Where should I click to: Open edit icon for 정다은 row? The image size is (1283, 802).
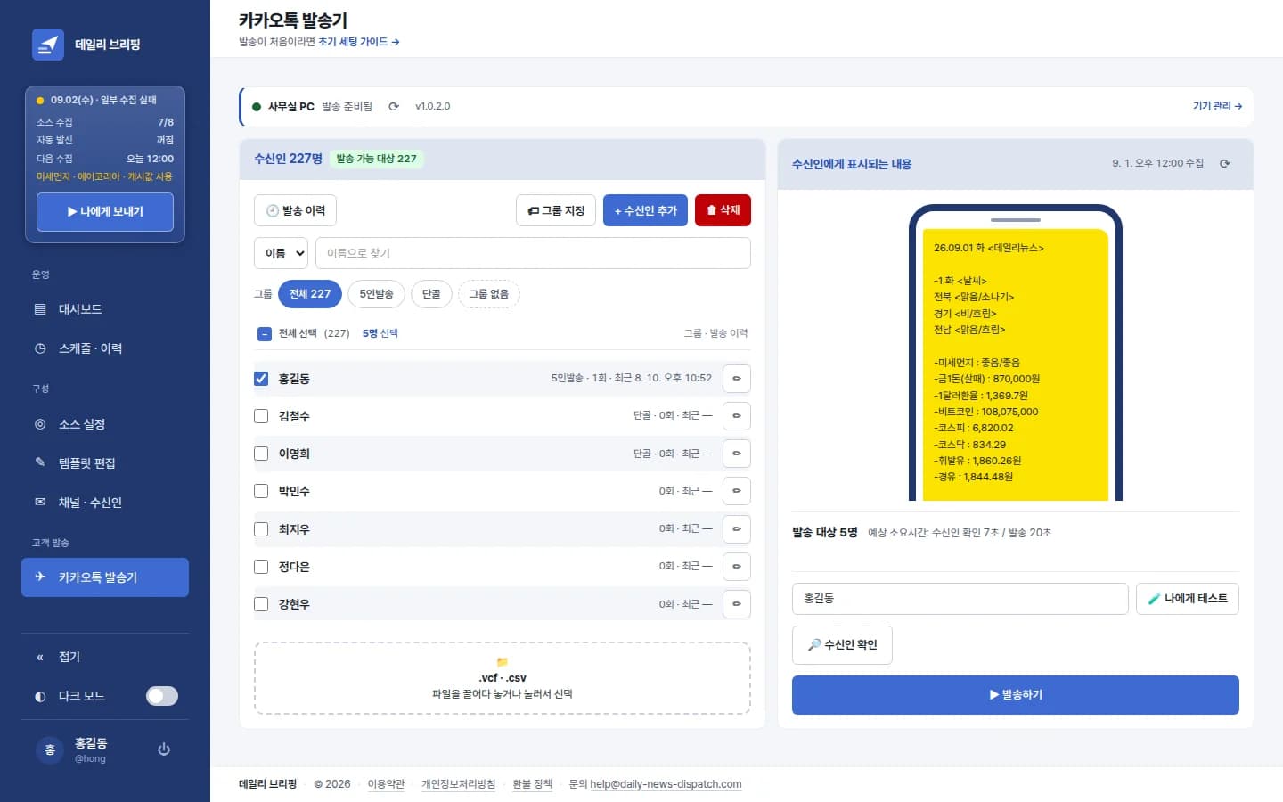(x=737, y=567)
